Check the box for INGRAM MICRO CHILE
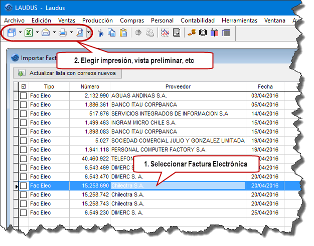Screen dimensions: 314x246 [x=24, y=122]
